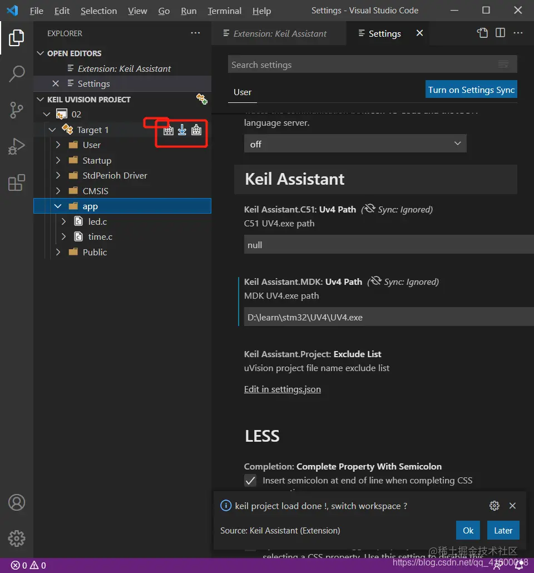
Task: Expand the Startup folder
Action: tap(58, 160)
